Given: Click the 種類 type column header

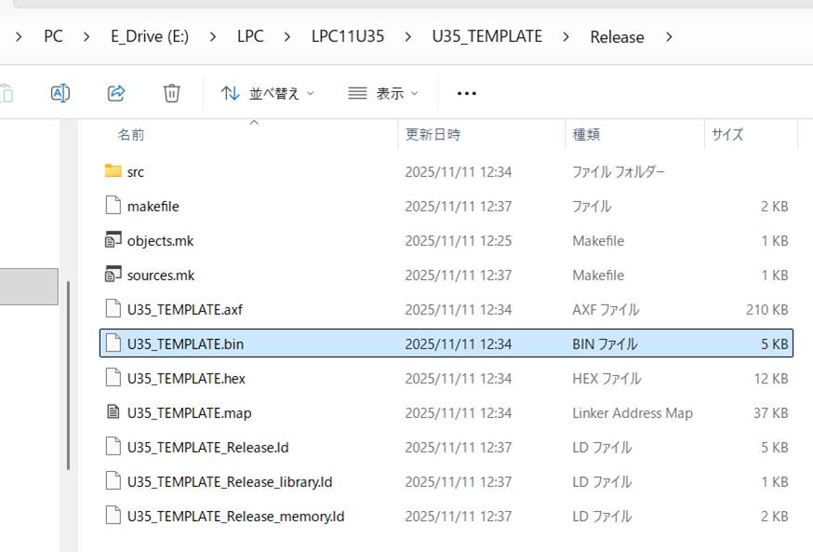Looking at the screenshot, I should click(x=586, y=134).
